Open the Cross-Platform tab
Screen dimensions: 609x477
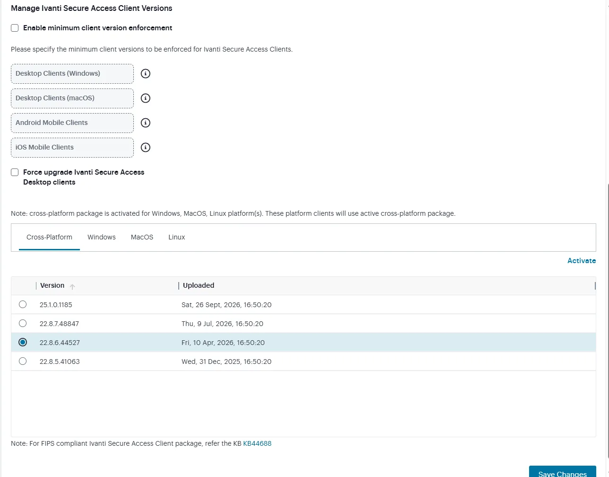tap(49, 237)
